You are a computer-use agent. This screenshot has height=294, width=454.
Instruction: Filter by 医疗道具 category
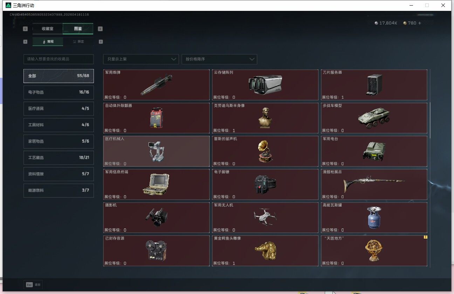59,109
